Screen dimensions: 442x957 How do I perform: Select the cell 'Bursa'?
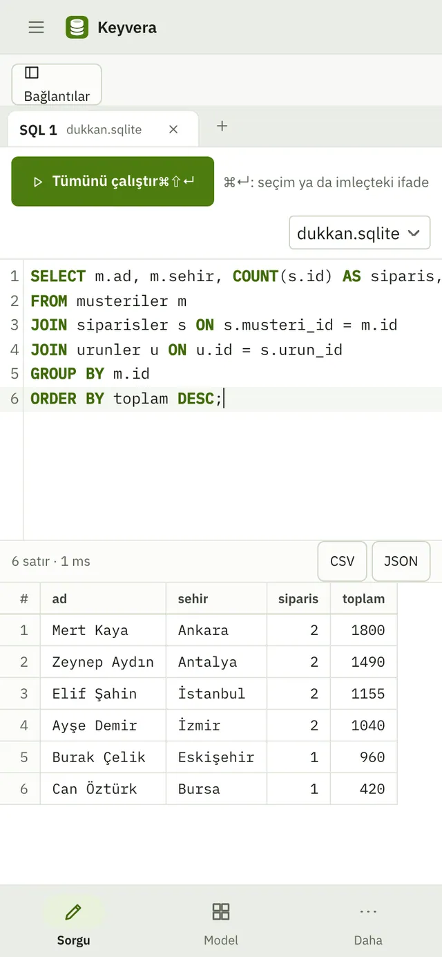(x=216, y=789)
